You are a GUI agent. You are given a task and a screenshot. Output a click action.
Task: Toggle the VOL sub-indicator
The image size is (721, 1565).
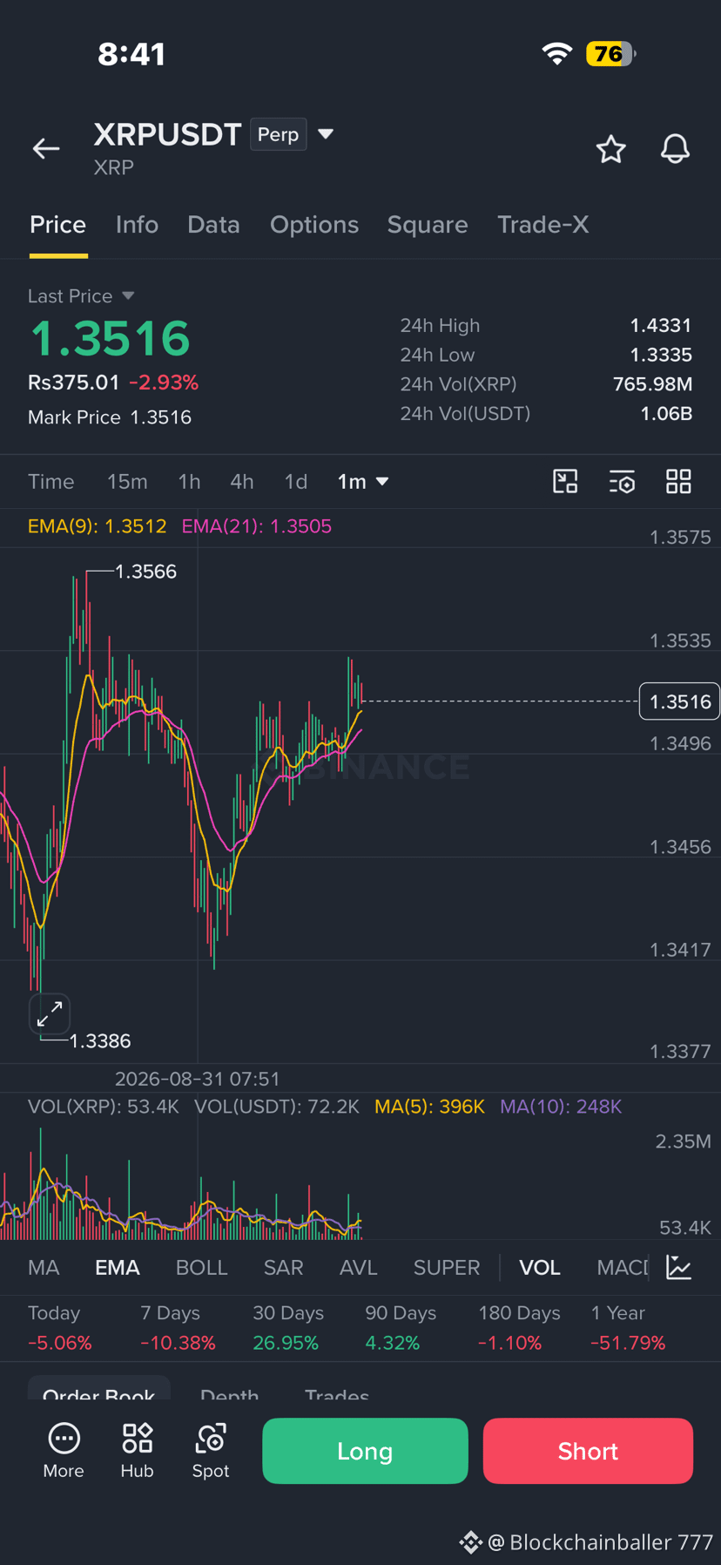tap(540, 1267)
